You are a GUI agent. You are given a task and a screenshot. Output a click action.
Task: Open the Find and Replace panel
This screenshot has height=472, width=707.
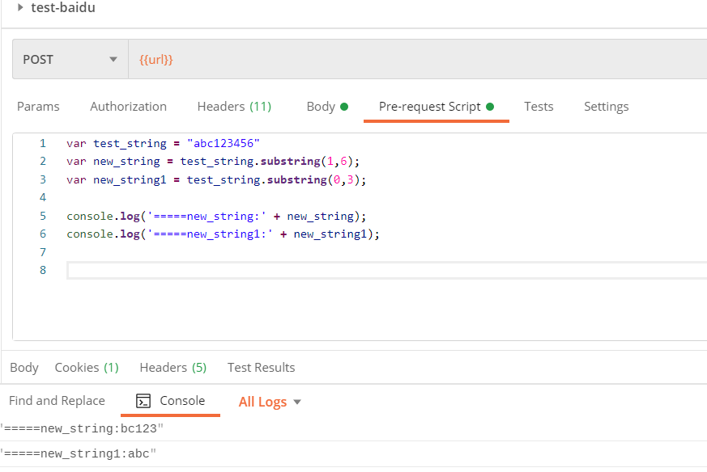pyautogui.click(x=57, y=401)
